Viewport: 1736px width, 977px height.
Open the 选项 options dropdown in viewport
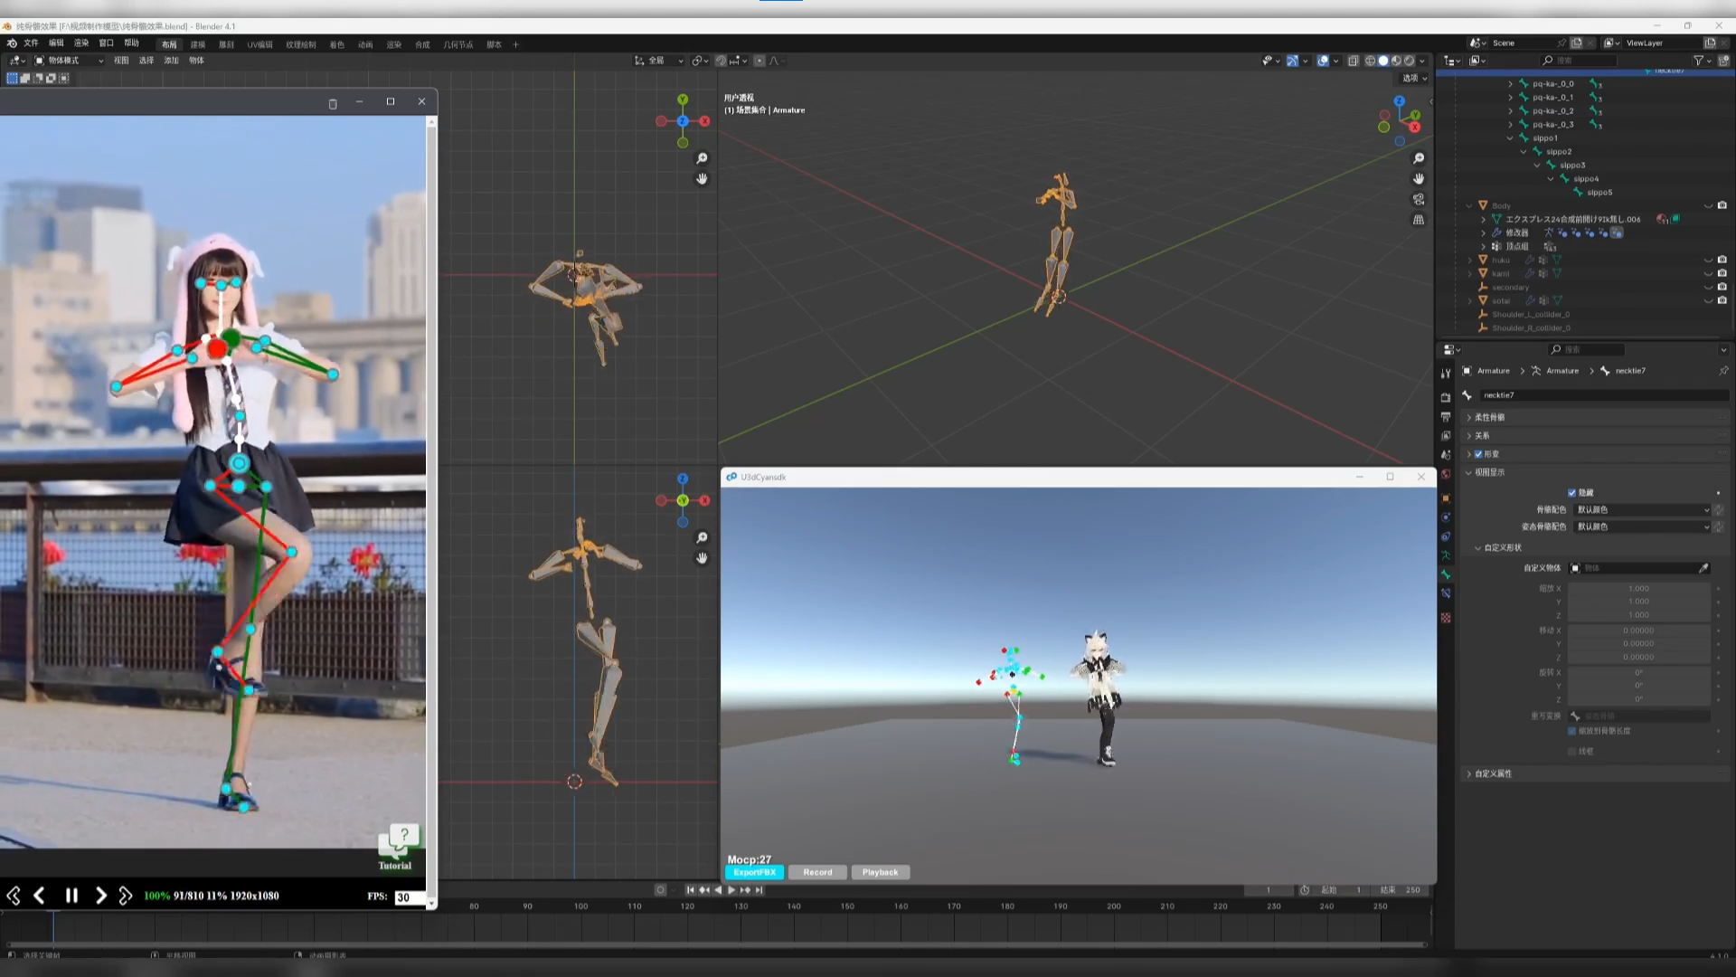coord(1415,79)
